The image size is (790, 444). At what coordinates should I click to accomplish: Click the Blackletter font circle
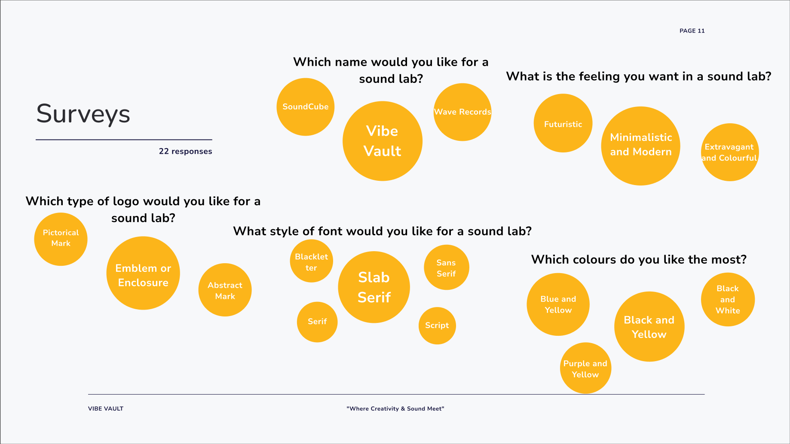pos(312,261)
